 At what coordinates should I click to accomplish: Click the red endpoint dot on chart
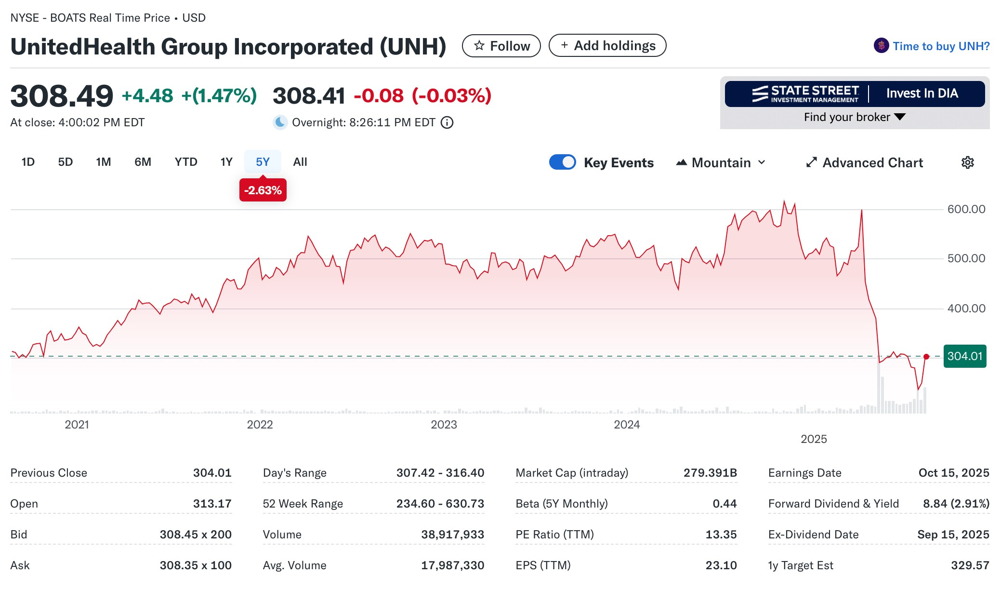coord(926,357)
